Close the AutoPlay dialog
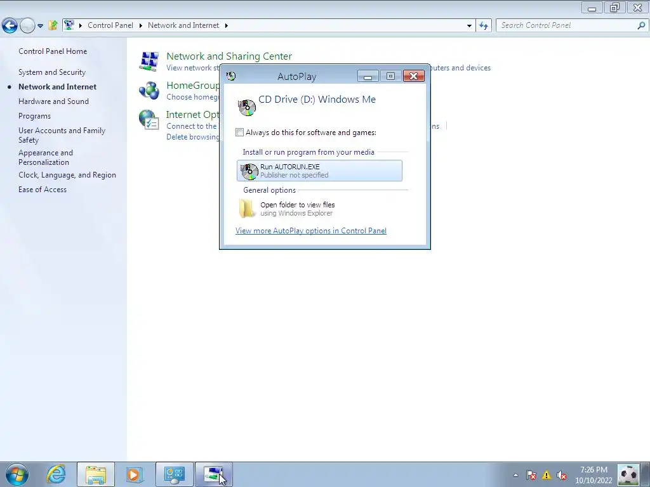650x487 pixels. coord(413,76)
